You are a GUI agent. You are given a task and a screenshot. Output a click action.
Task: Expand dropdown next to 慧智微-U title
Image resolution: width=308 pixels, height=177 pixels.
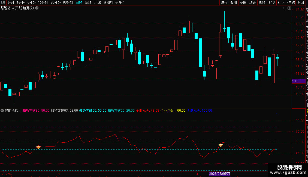[x=37, y=8]
